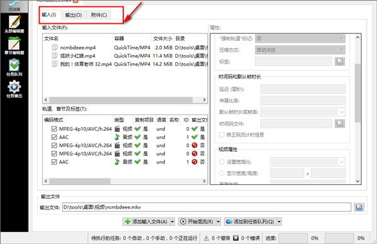Sort the tracks by 编码格式 column header
The image size is (377, 244).
pos(78,120)
